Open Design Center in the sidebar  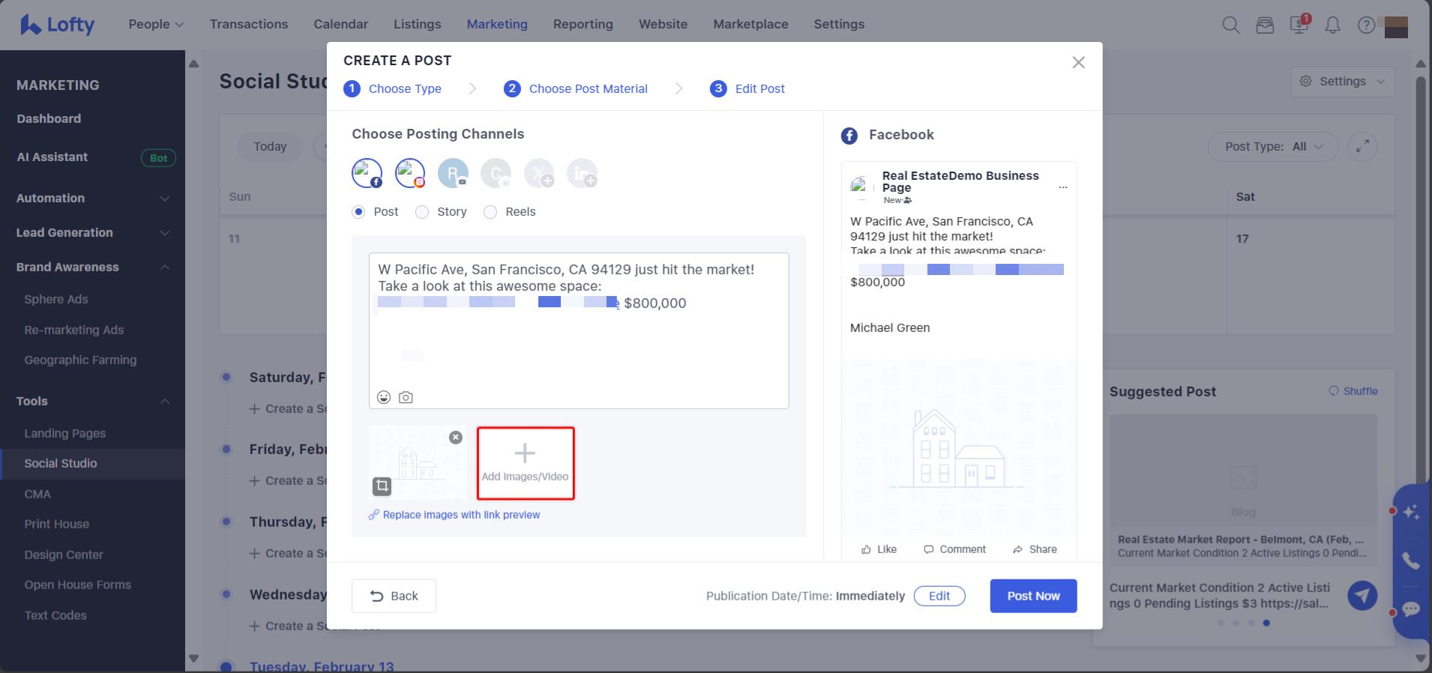click(x=64, y=555)
